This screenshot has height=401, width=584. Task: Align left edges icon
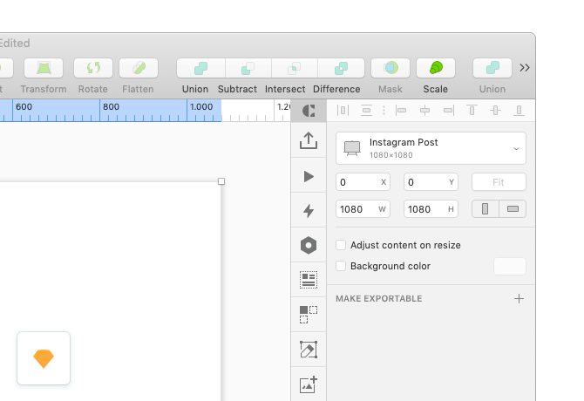coord(401,111)
